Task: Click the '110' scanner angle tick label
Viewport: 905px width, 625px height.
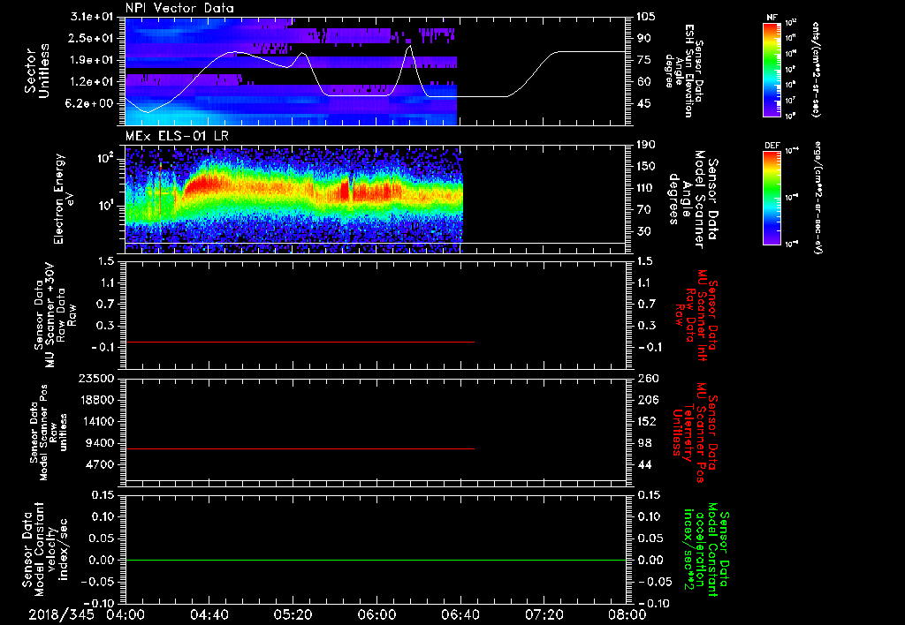Action: click(x=646, y=188)
